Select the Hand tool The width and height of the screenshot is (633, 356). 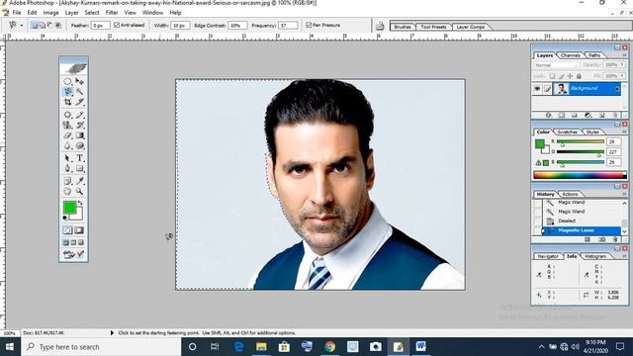tap(67, 191)
